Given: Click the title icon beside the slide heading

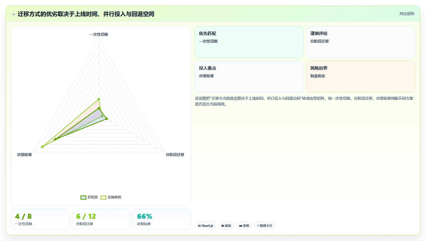Looking at the screenshot, I should 13,14.
